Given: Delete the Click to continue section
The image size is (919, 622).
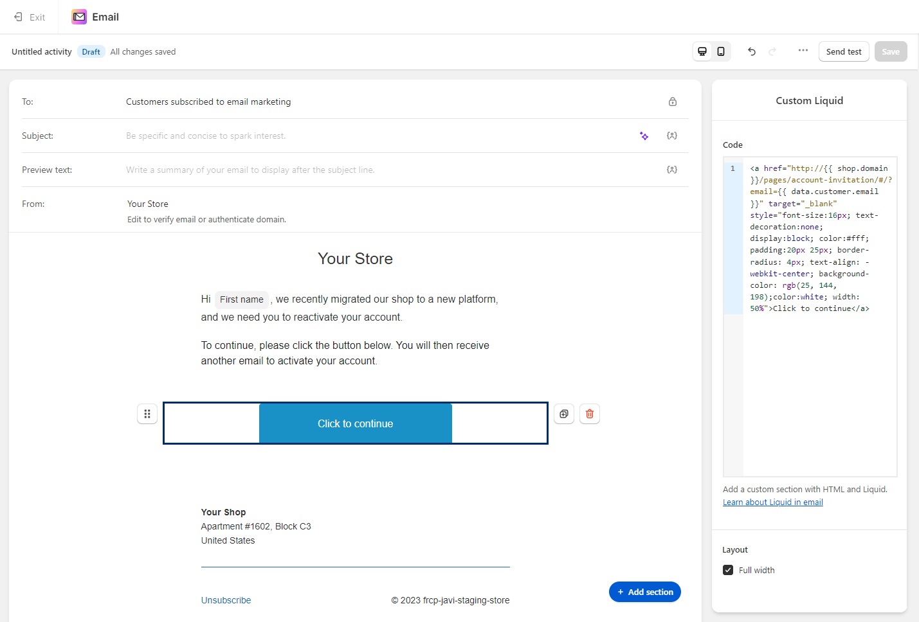Looking at the screenshot, I should click(590, 414).
